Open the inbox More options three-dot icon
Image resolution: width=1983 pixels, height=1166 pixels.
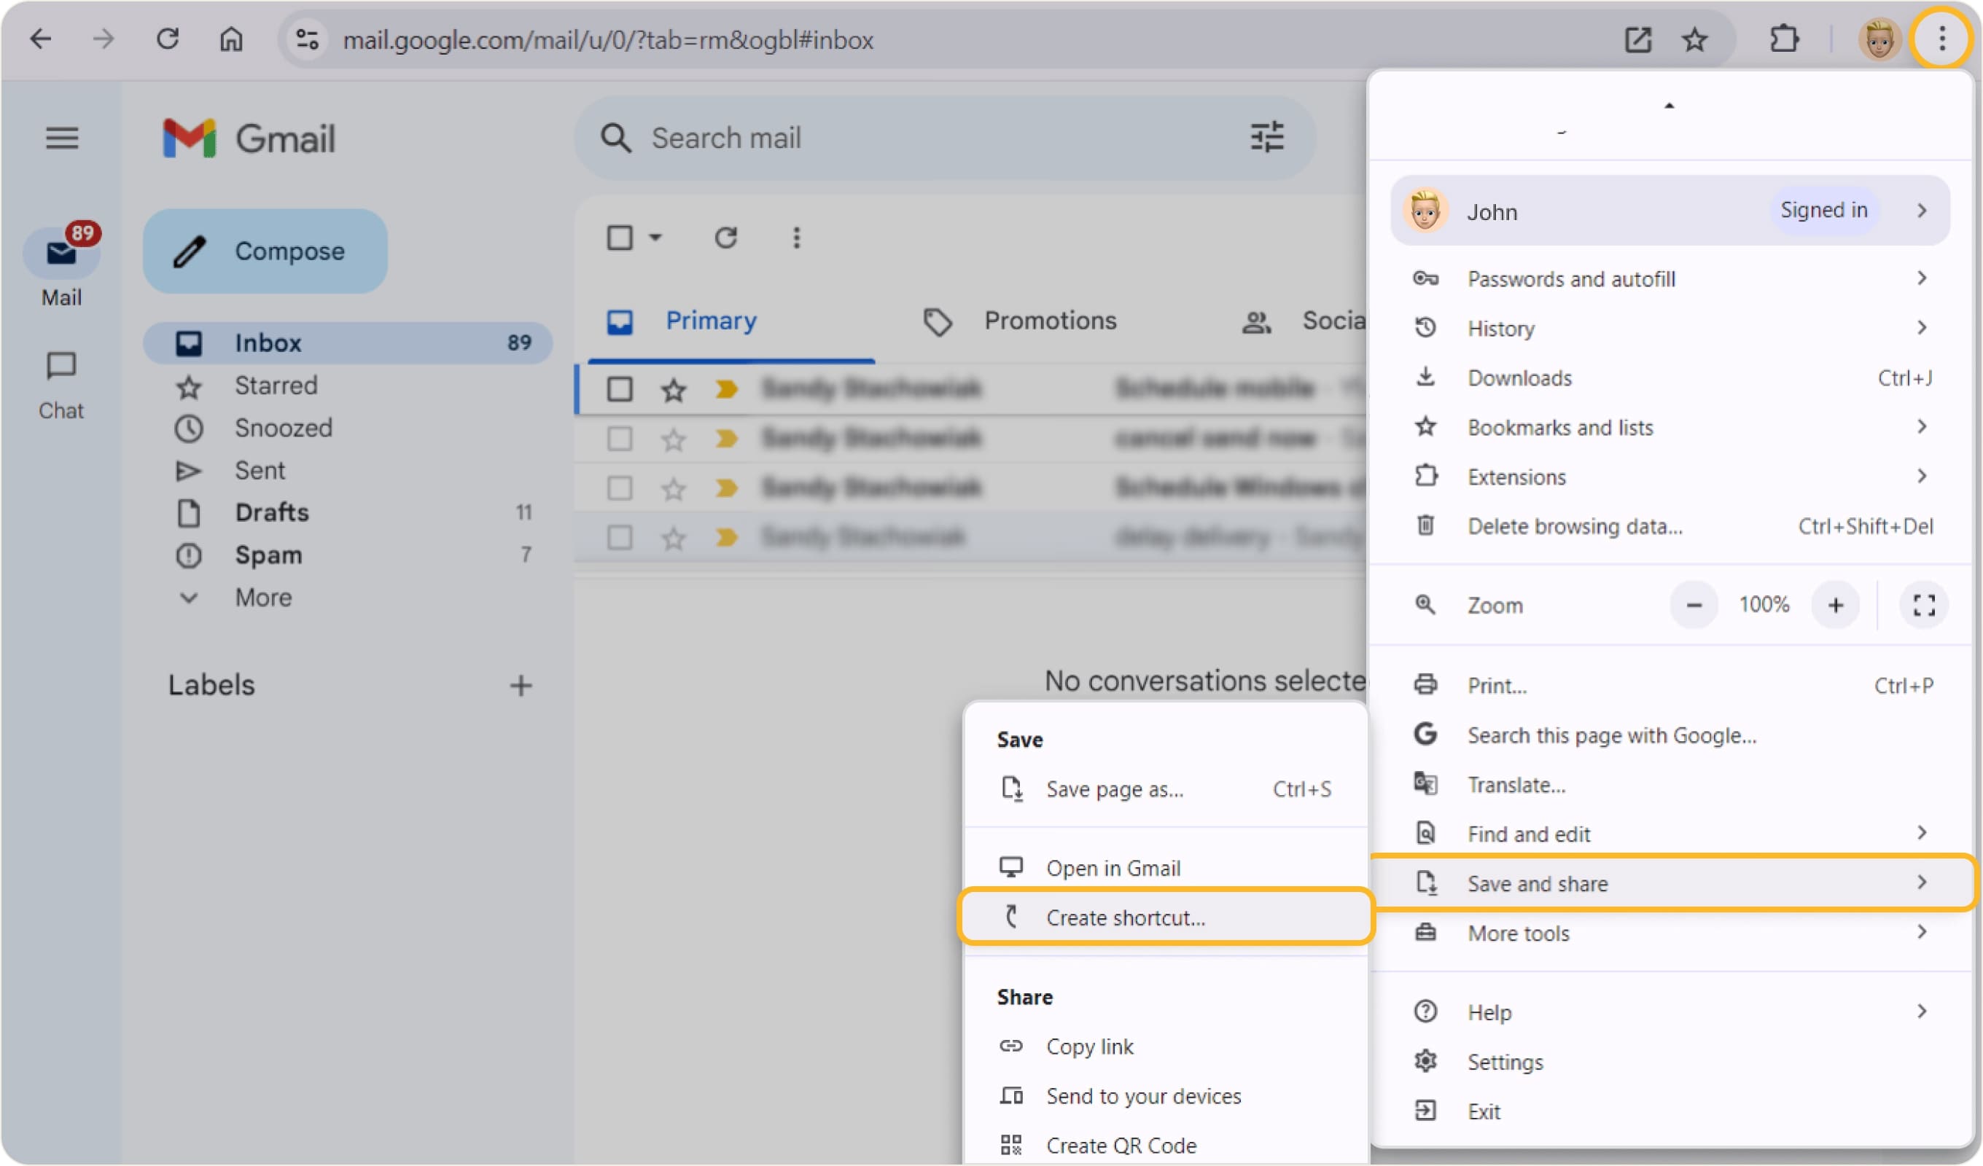796,238
